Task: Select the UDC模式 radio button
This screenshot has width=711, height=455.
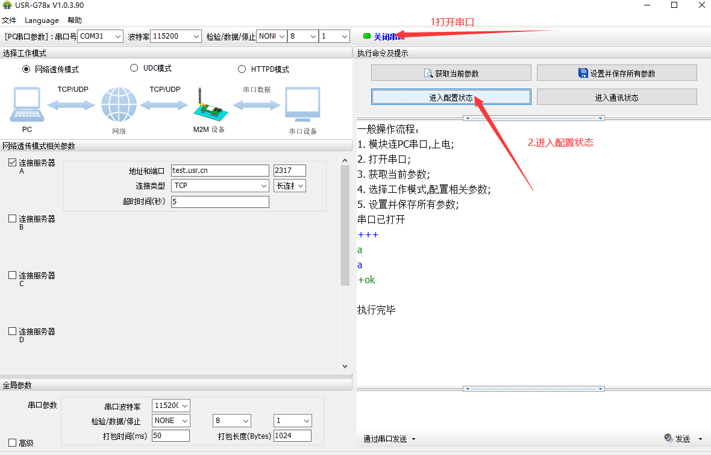Action: click(x=134, y=68)
